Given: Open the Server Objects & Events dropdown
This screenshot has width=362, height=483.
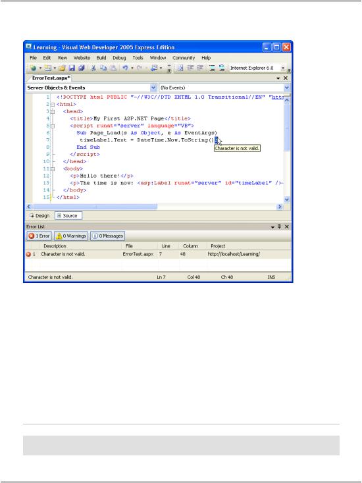Looking at the screenshot, I should [153, 88].
